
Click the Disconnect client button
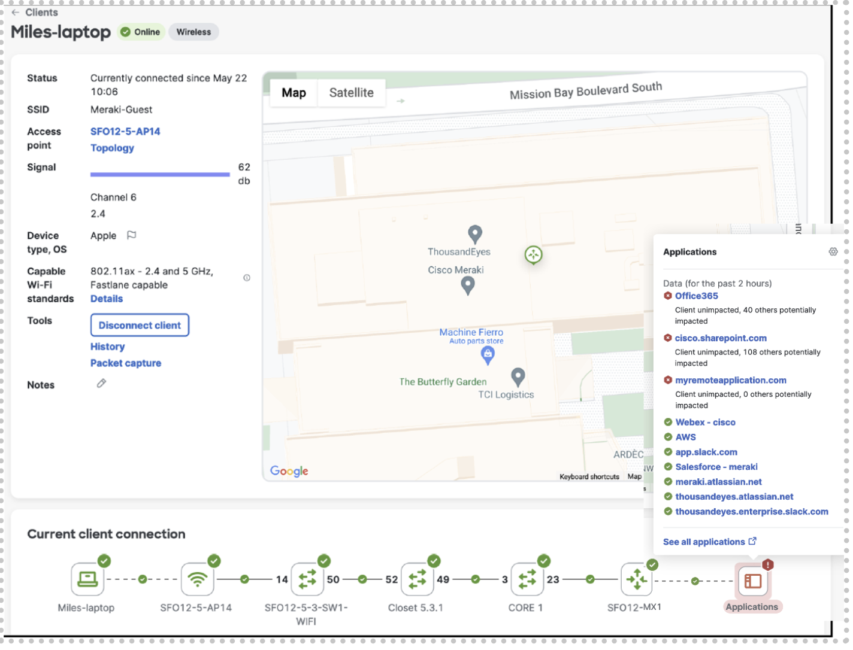(x=140, y=325)
